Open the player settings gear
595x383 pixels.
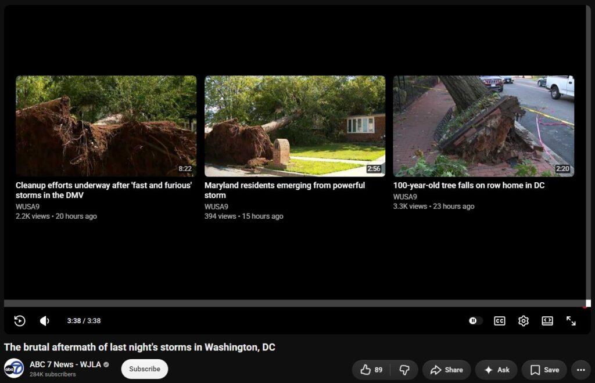(524, 321)
